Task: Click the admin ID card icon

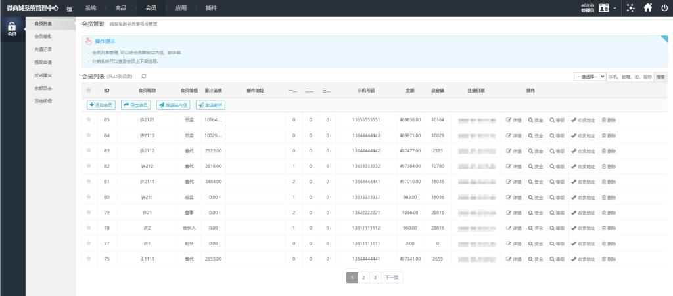Action: pyautogui.click(x=604, y=8)
